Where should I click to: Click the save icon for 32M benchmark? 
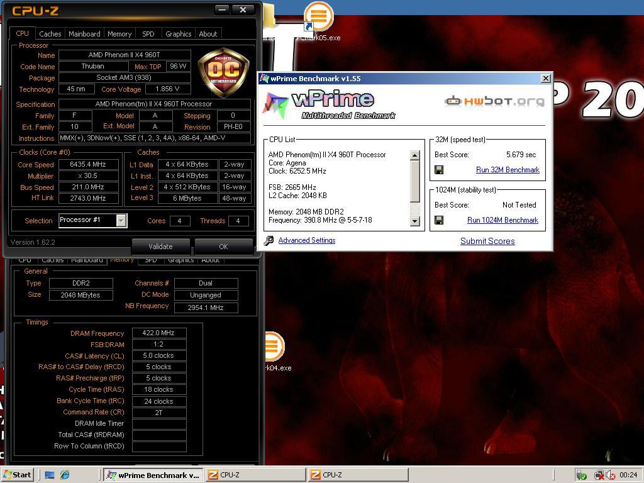tap(439, 170)
